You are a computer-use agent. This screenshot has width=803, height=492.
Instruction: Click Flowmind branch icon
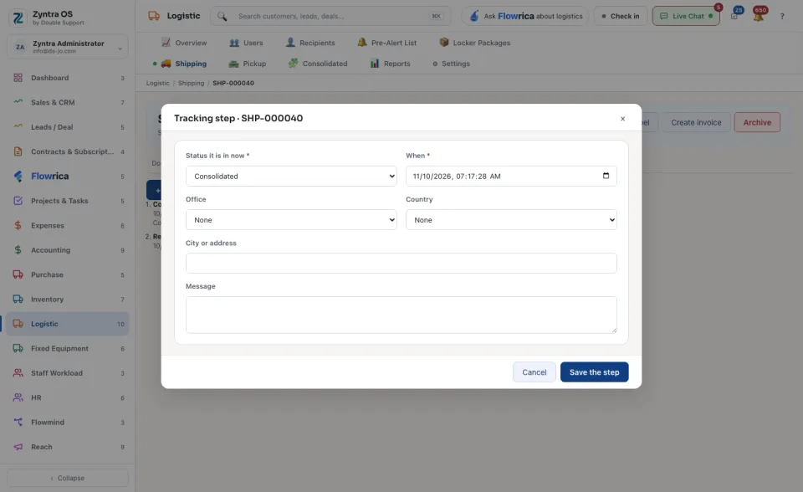click(x=18, y=423)
